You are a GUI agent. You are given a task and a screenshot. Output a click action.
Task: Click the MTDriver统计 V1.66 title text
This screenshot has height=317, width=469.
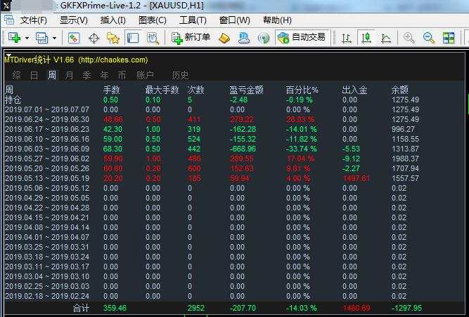(x=39, y=60)
